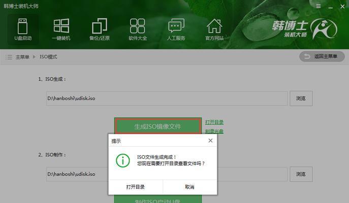Click 制作ISO启动U盘 button
This screenshot has width=349, height=203.
pyautogui.click(x=157, y=199)
